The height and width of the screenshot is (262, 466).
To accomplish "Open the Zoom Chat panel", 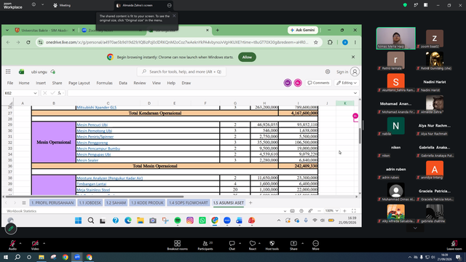I will pos(232,245).
